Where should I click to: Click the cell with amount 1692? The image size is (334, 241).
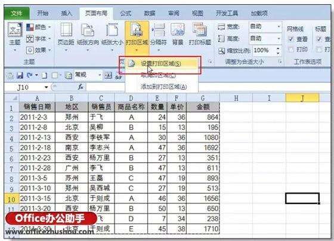tap(203, 147)
